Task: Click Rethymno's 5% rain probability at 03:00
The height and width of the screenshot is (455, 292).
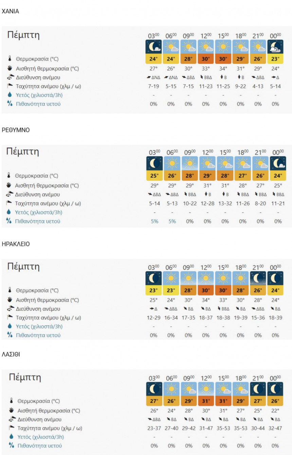Action: 154,221
